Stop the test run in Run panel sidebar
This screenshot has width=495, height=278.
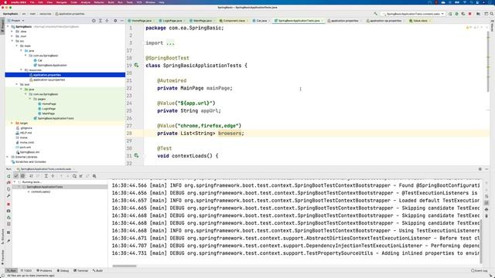(x=9, y=204)
